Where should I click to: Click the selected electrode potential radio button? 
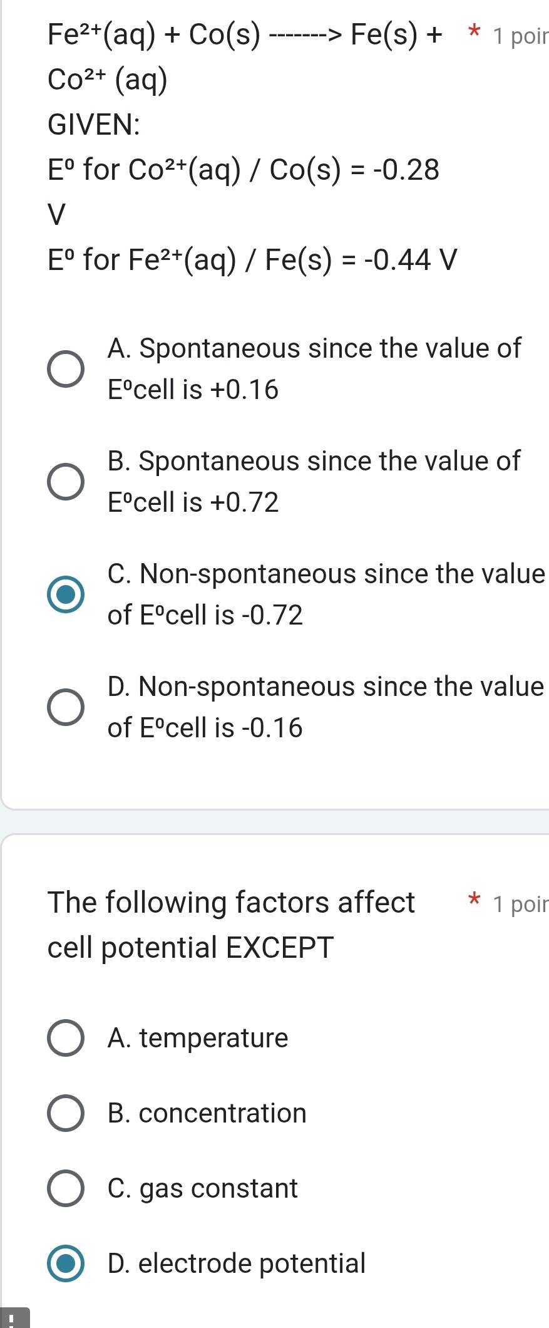[66, 1263]
